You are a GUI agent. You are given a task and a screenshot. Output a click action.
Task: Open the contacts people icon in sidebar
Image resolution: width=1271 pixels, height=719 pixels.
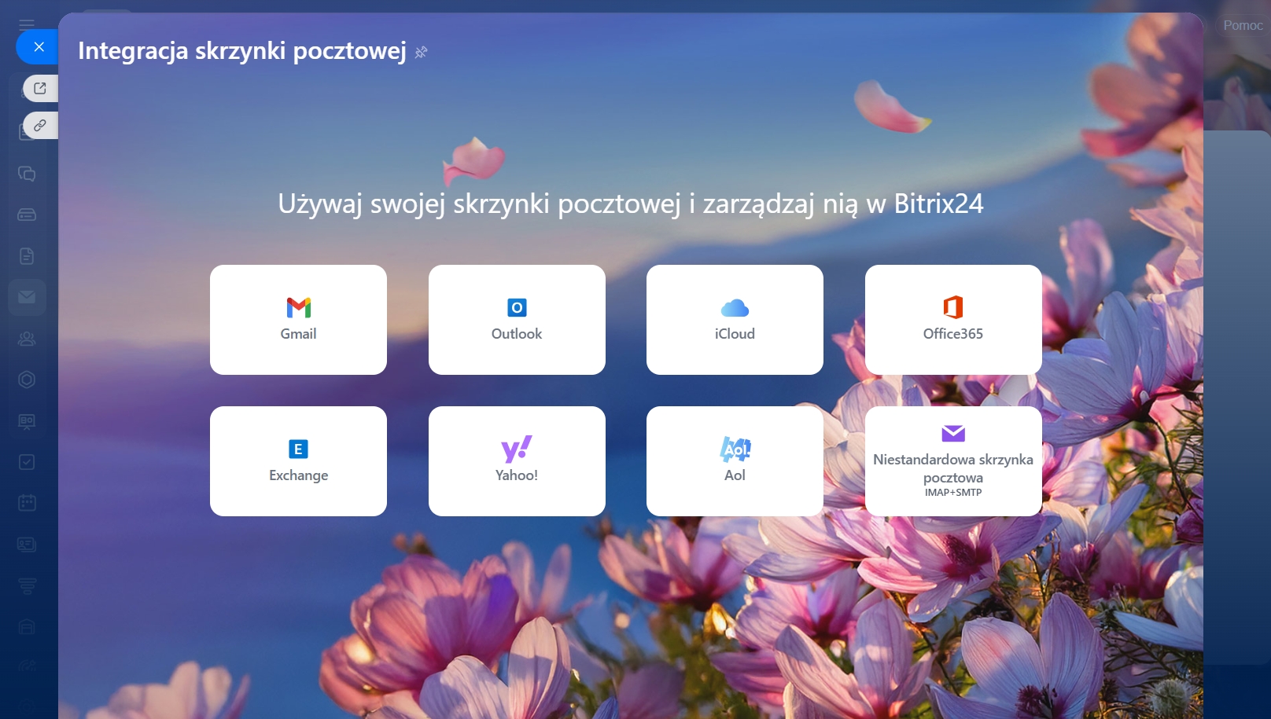(x=27, y=339)
